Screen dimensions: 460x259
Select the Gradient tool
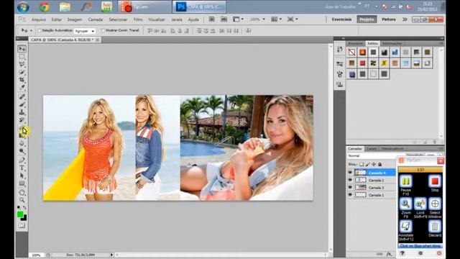[x=22, y=135]
